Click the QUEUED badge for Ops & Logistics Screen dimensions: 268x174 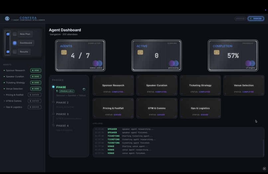coord(35,107)
